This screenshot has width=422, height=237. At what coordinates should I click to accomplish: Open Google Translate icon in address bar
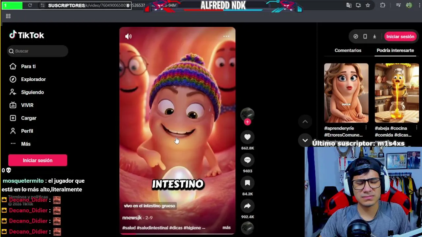click(x=349, y=5)
